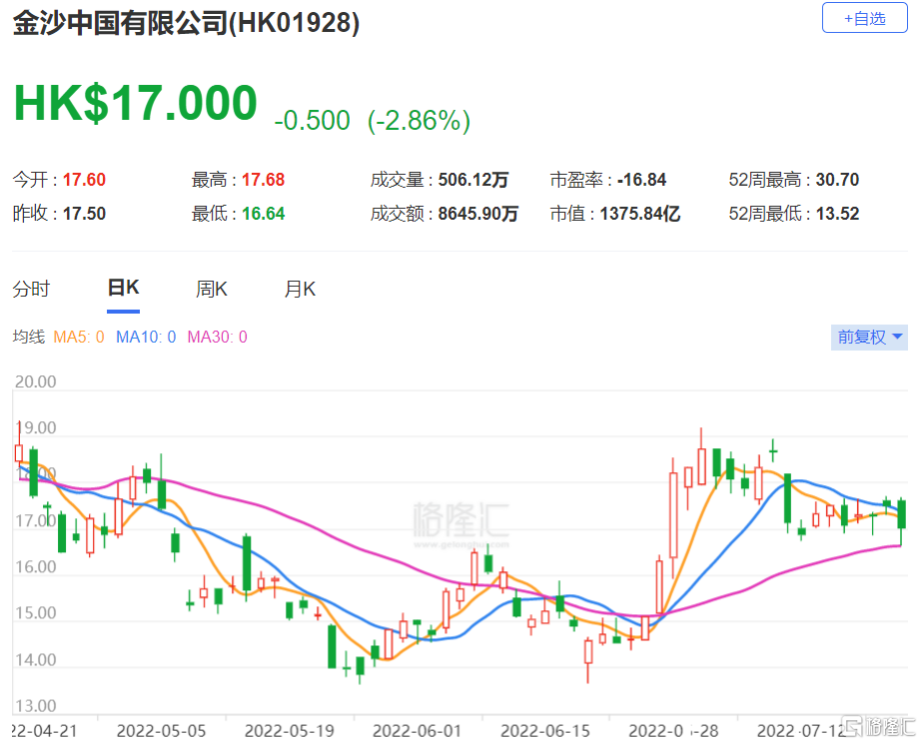Click the current price HK$17.000
Viewport: 922px width, 744px height.
[135, 104]
